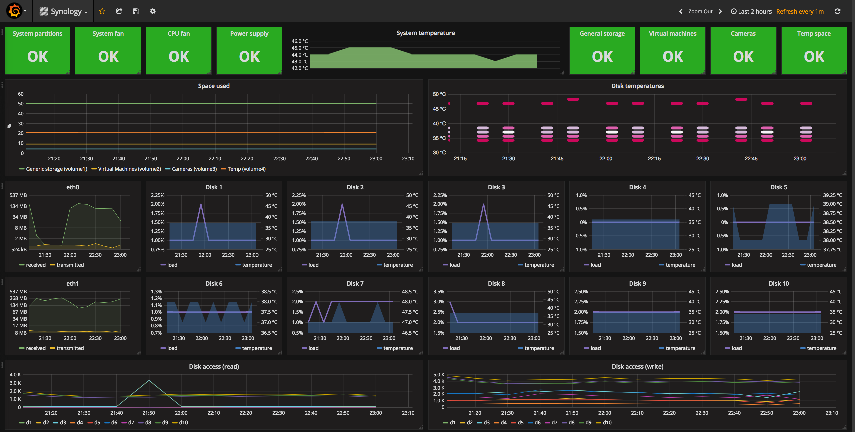This screenshot has width=855, height=432.
Task: Open dashboard settings gear
Action: pyautogui.click(x=153, y=11)
